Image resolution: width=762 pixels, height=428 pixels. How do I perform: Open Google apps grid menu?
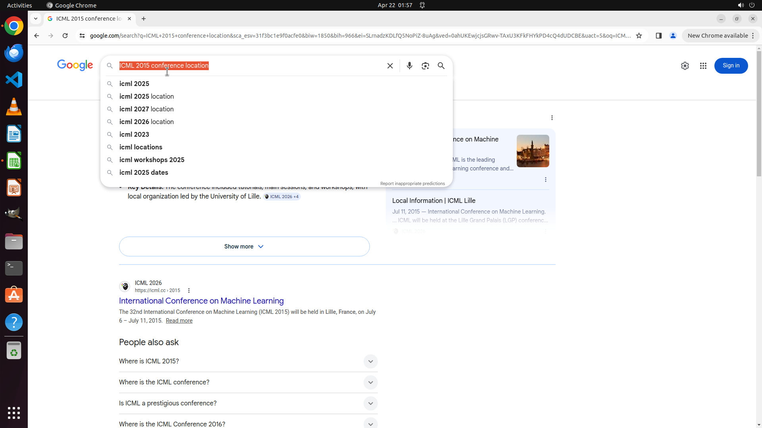[x=703, y=66]
